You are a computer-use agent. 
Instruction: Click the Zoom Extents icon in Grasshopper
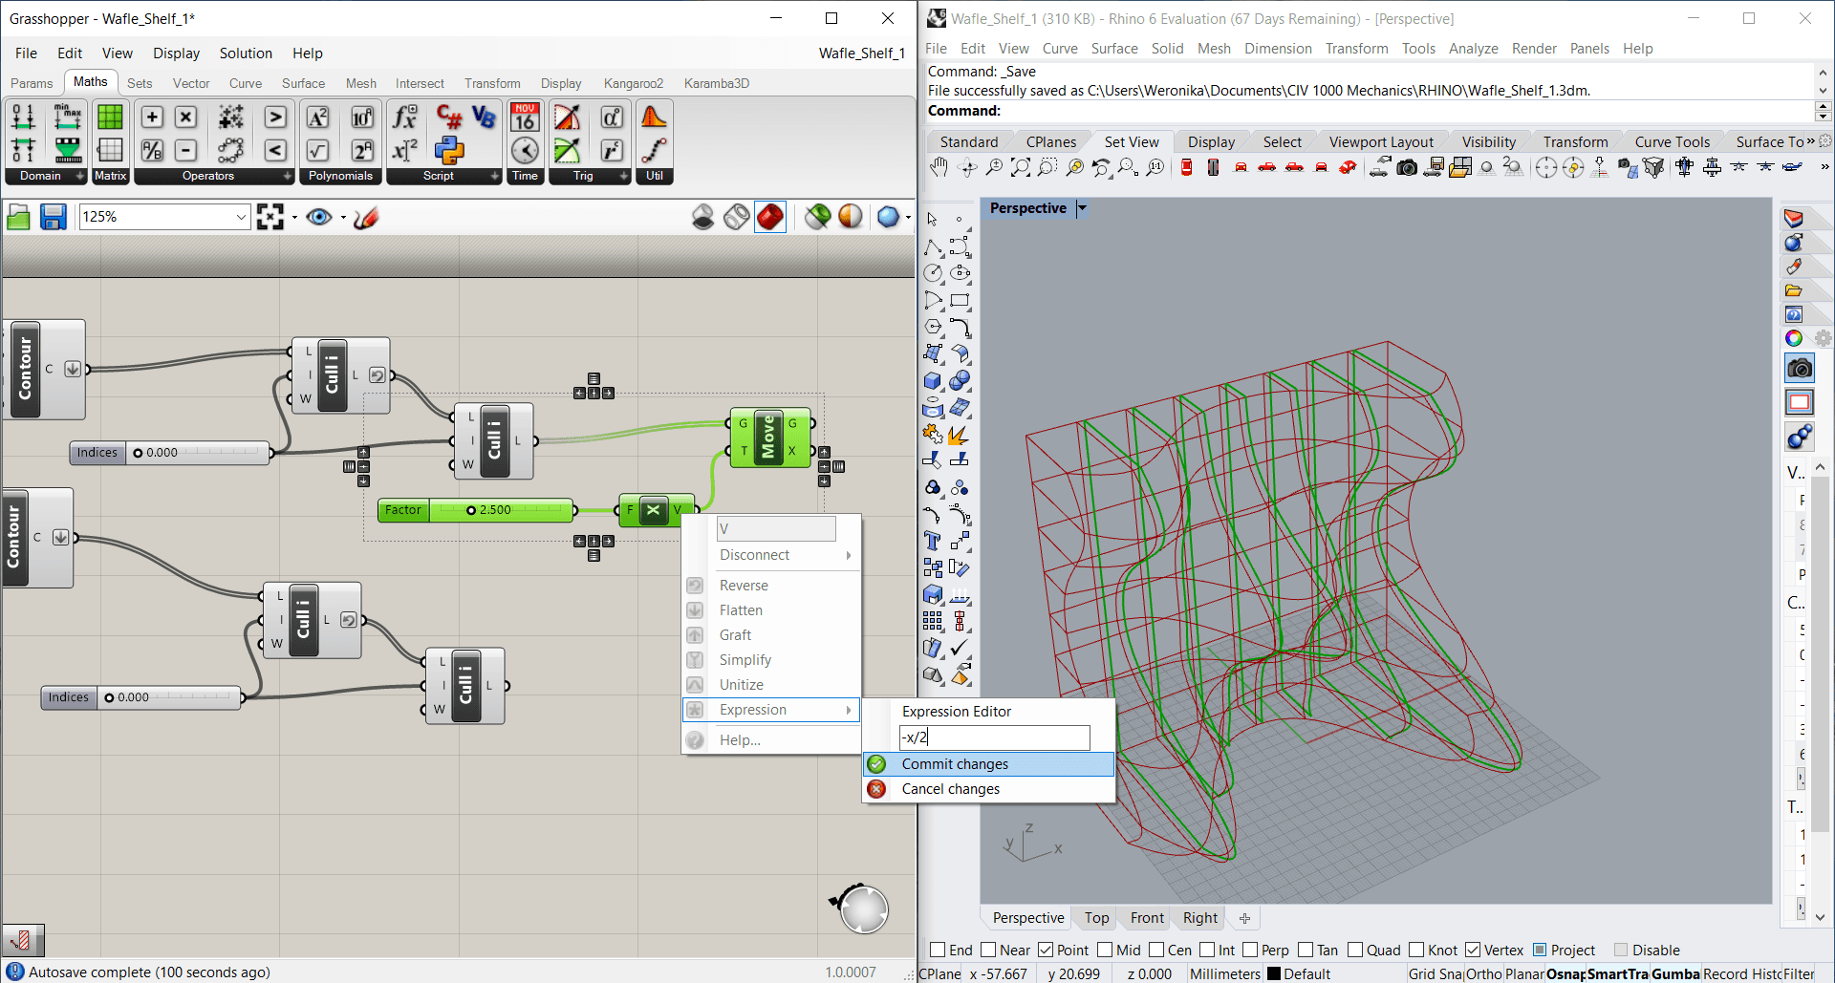(x=270, y=218)
